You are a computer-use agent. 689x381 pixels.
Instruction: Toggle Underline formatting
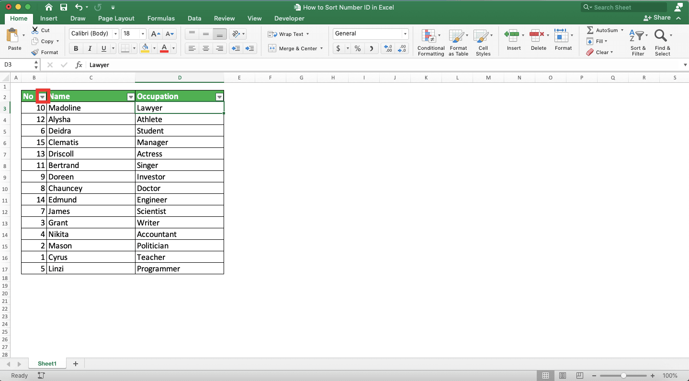[104, 48]
